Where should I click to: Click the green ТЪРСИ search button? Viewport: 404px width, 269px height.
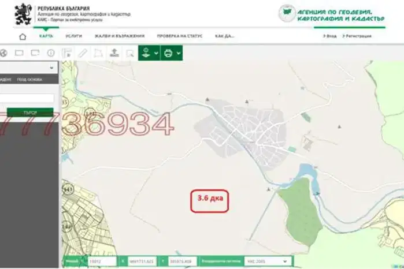(x=30, y=113)
